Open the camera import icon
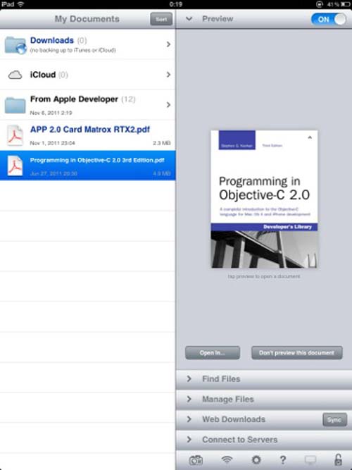The height and width of the screenshot is (470, 352). click(x=196, y=460)
